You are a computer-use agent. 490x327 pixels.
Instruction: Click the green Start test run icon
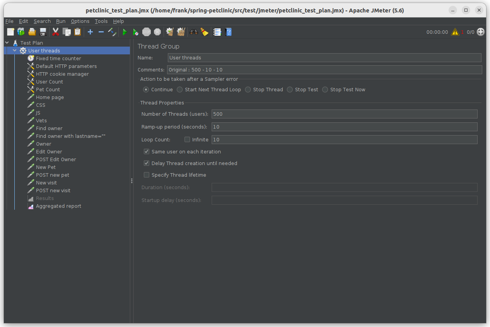(x=125, y=32)
